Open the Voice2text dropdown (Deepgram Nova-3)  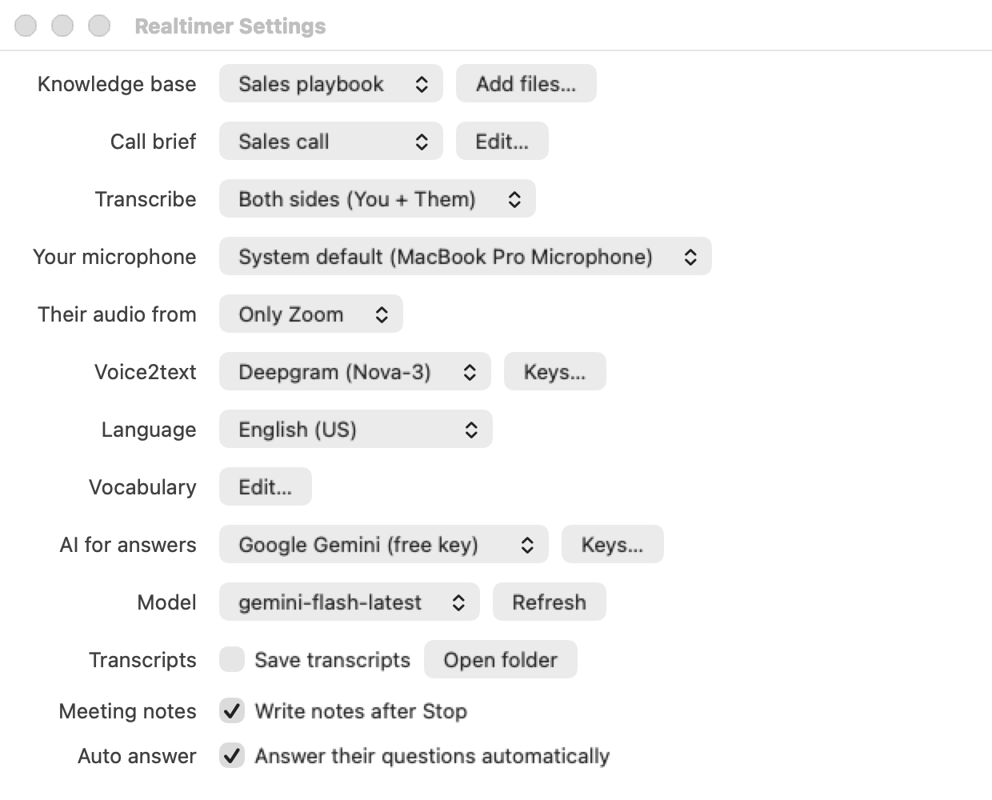click(354, 372)
